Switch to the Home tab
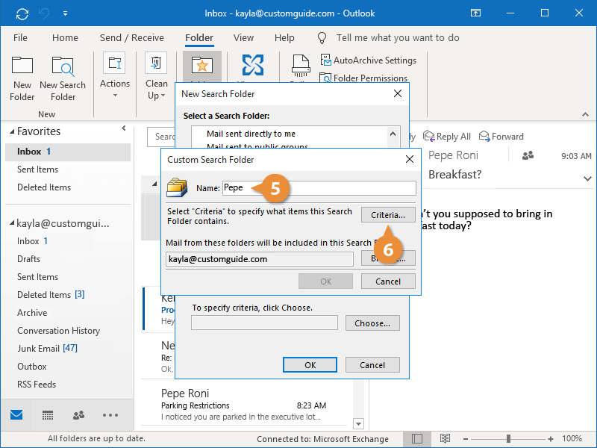The width and height of the screenshot is (597, 448). (65, 38)
